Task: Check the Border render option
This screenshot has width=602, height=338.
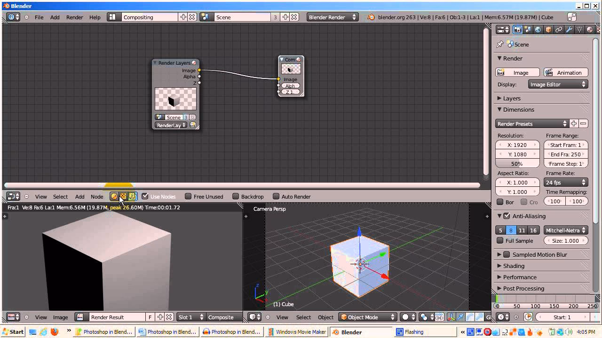Action: pyautogui.click(x=500, y=202)
